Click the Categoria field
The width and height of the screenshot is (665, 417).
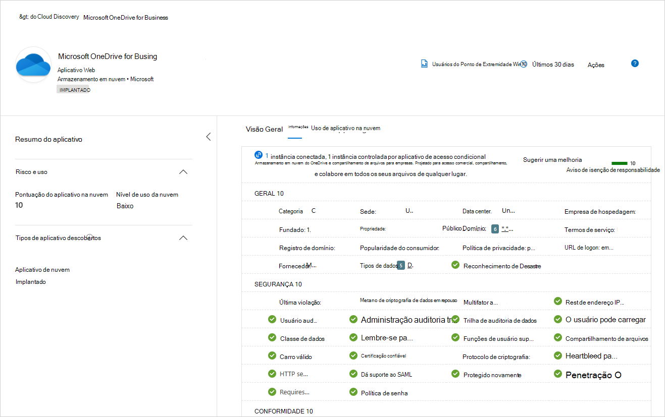pyautogui.click(x=297, y=211)
